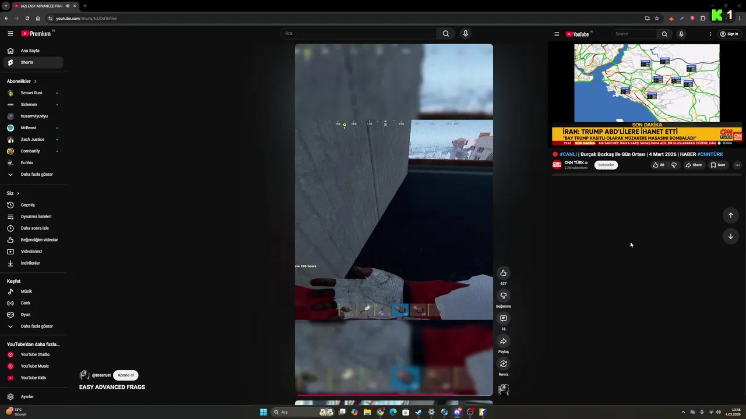Open the Windows Start button

click(x=263, y=412)
